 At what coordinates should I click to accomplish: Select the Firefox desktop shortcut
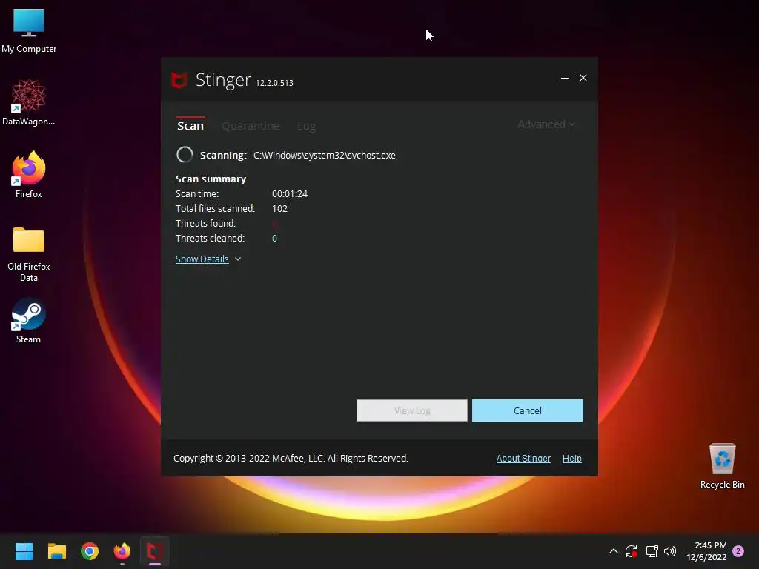(x=29, y=175)
